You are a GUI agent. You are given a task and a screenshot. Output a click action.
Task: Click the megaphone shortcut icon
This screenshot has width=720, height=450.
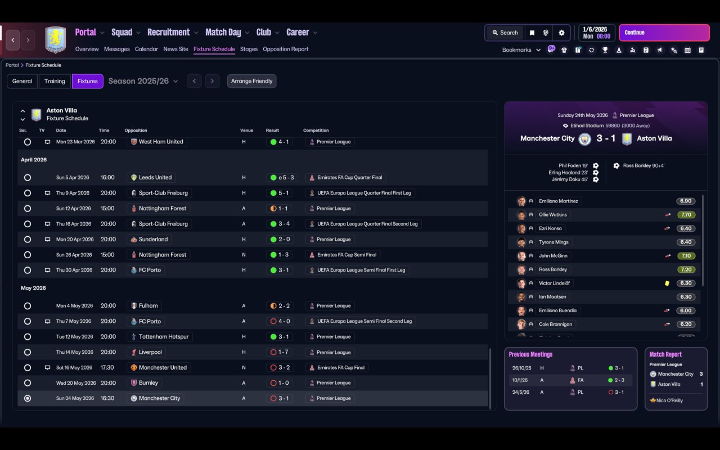(x=660, y=50)
